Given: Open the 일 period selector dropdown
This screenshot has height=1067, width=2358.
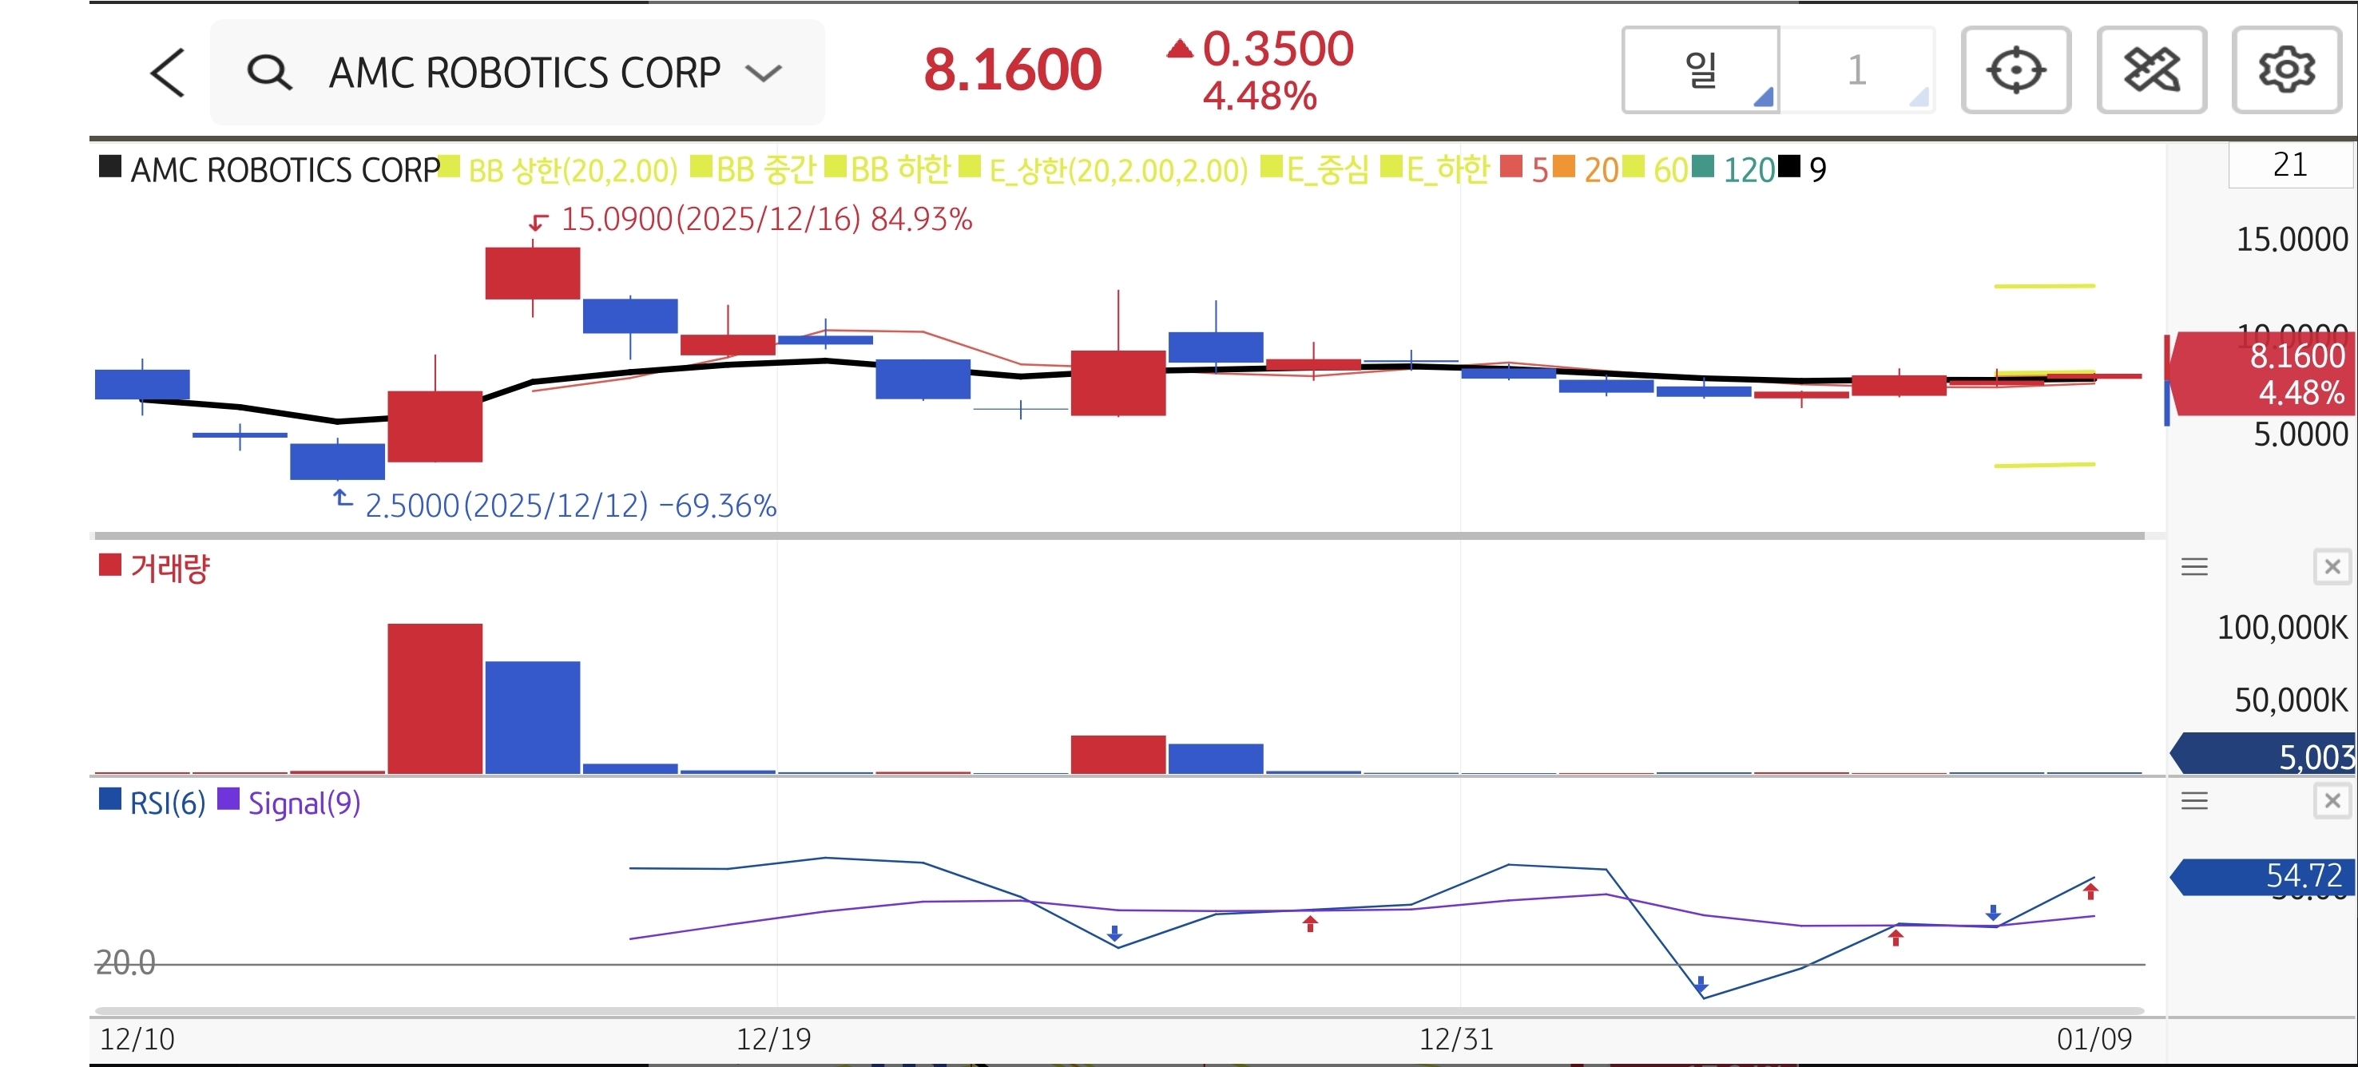Looking at the screenshot, I should pyautogui.click(x=1700, y=70).
